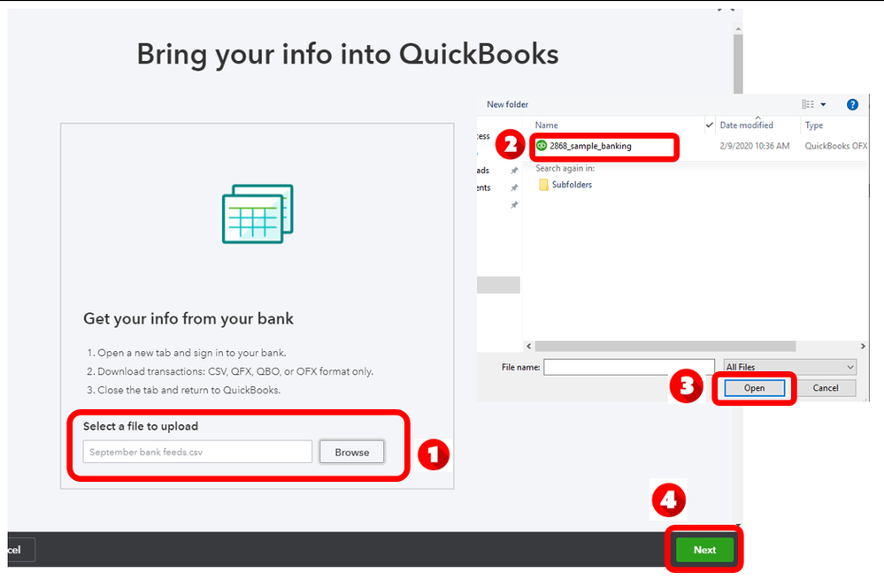Click the checkmark beside the Name column
884x579 pixels.
tap(709, 125)
